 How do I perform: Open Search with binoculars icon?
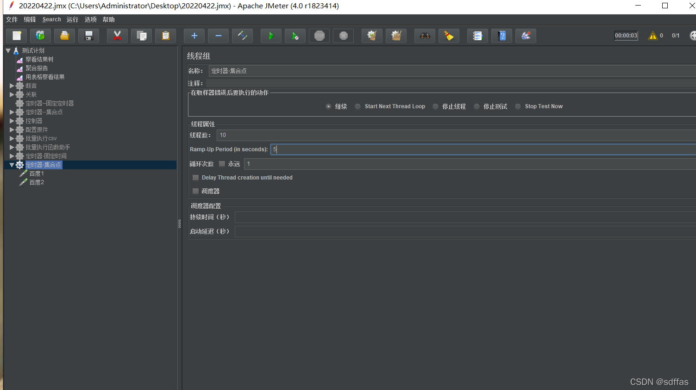[x=425, y=36]
